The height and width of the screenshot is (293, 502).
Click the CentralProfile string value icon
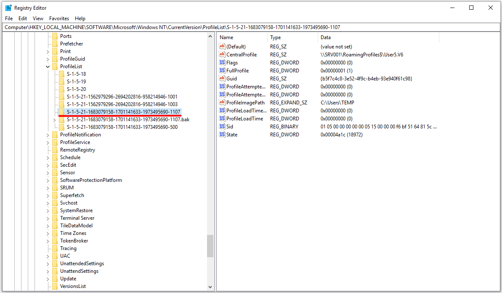222,54
